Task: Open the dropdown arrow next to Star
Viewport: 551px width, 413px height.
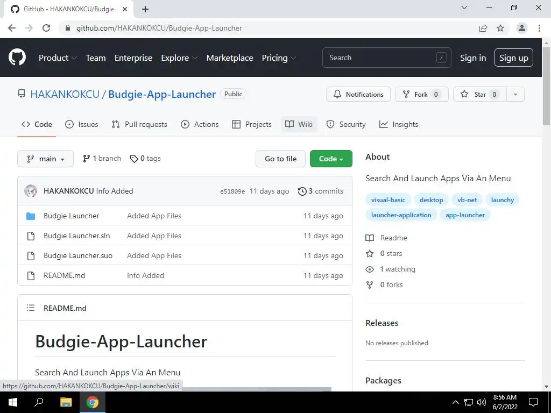Action: 515,94
